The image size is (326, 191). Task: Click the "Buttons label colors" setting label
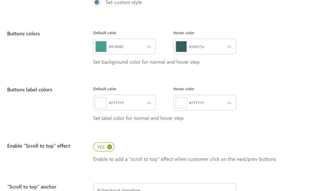pos(30,90)
